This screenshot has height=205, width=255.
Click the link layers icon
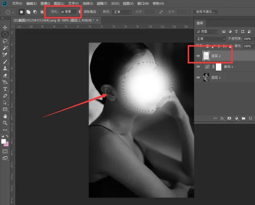pos(215,118)
